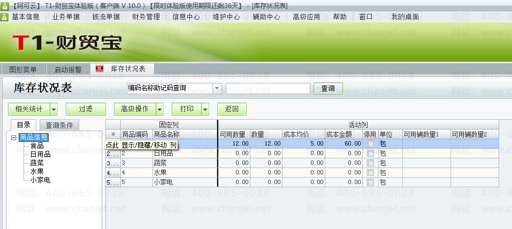Click the application icon in the title bar
Image resolution: width=512 pixels, height=229 pixels.
click(x=4, y=6)
